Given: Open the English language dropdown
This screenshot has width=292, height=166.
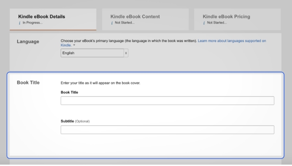Looking at the screenshot, I should click(92, 53).
